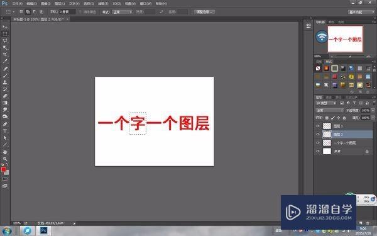Open the 文件 File menu
The width and height of the screenshot is (377, 236).
pos(17,4)
